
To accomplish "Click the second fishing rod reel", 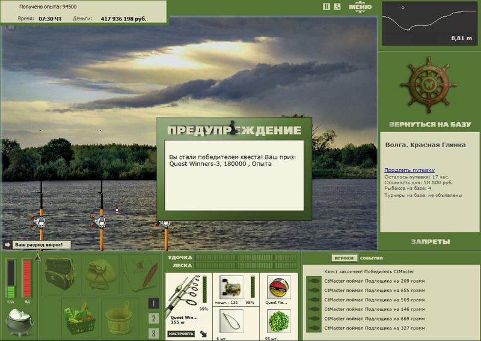I will [99, 223].
